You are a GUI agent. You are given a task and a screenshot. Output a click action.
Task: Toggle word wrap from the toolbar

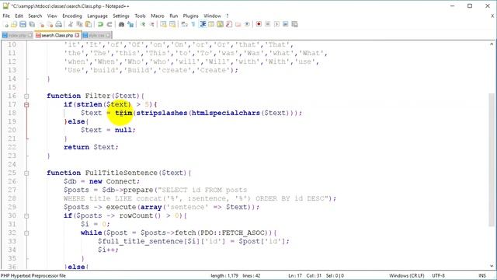tap(184, 24)
